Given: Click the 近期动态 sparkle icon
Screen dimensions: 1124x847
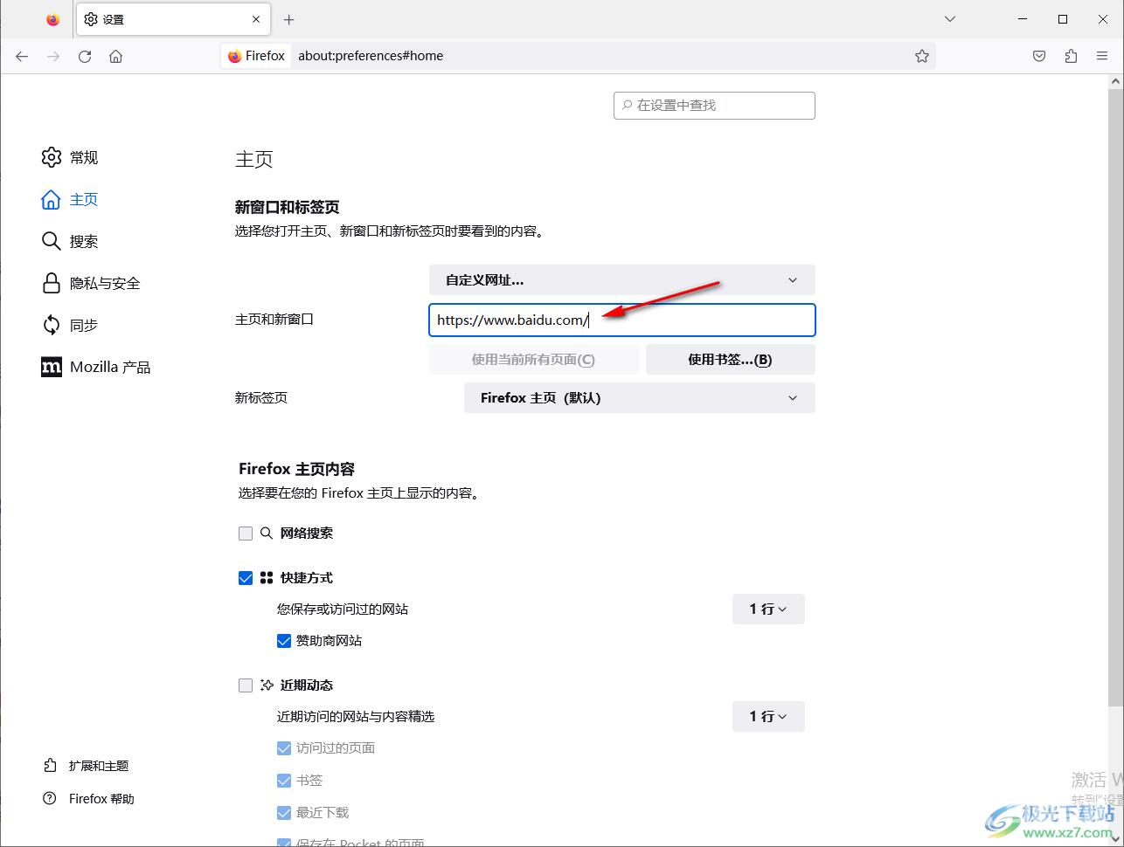Looking at the screenshot, I should [267, 685].
